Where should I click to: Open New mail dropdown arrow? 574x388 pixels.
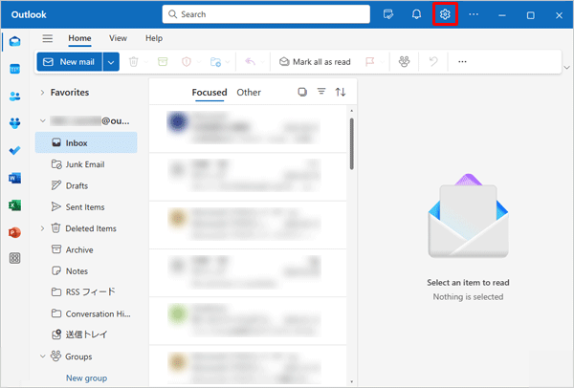[x=111, y=62]
